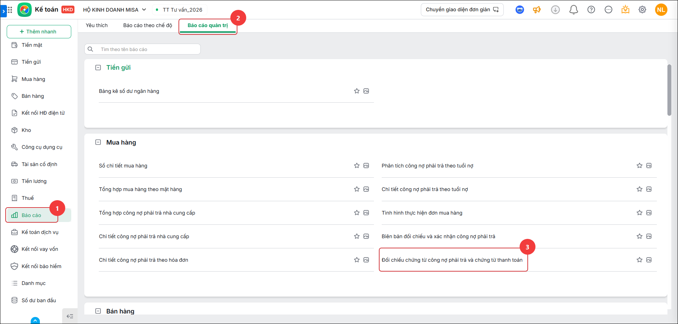Screen dimensions: 678x324
Task: Favorite Chi tiết công nợ phải trả theo hóa đơn
Action: [357, 260]
